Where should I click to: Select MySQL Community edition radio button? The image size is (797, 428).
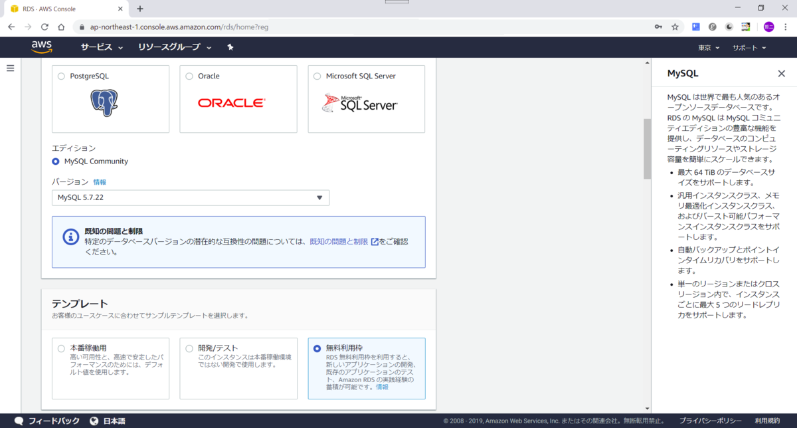[56, 161]
